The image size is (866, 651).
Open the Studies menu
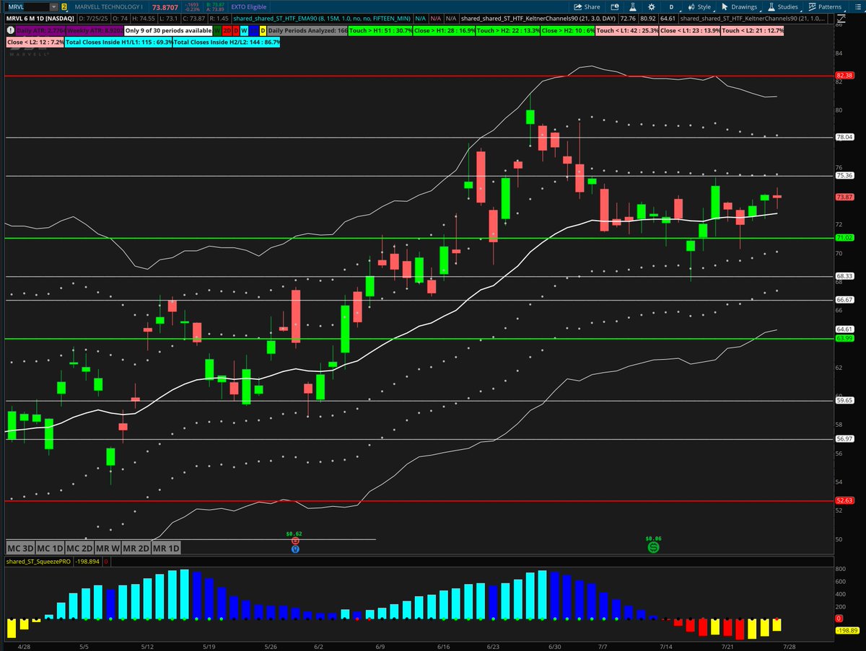tap(782, 6)
